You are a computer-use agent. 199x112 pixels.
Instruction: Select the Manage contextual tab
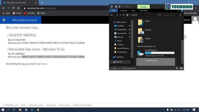click(x=143, y=7)
